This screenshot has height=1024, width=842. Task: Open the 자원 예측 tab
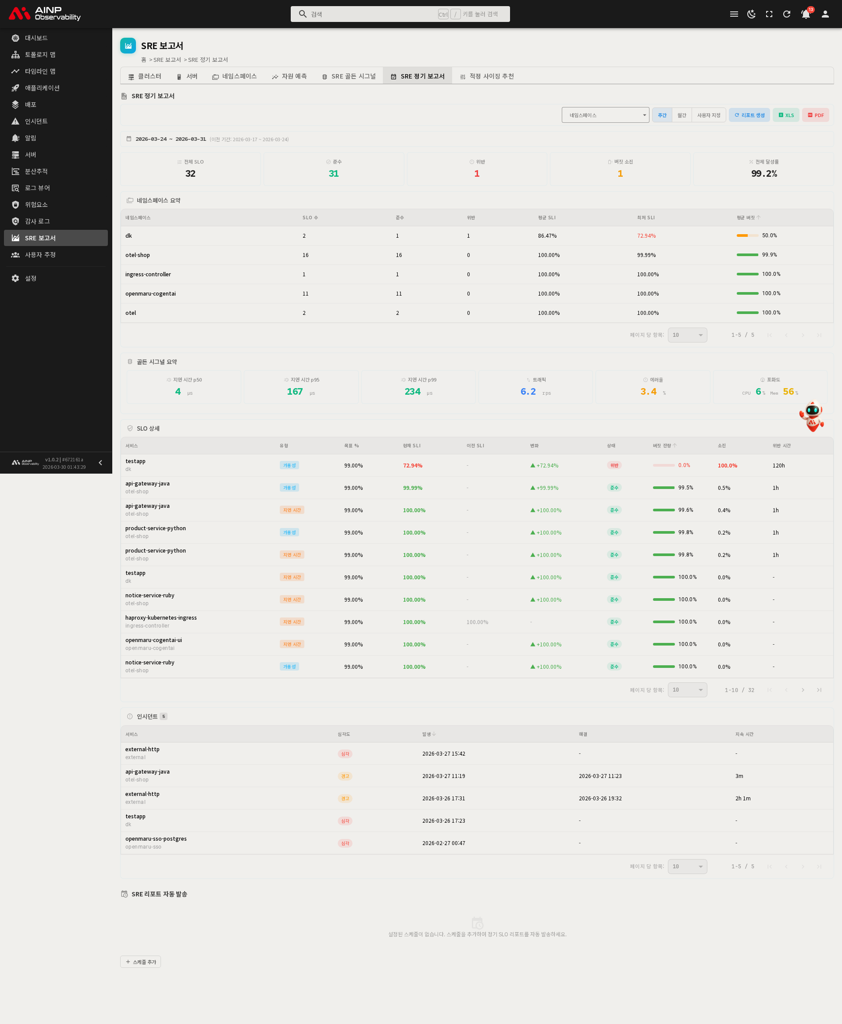(289, 76)
